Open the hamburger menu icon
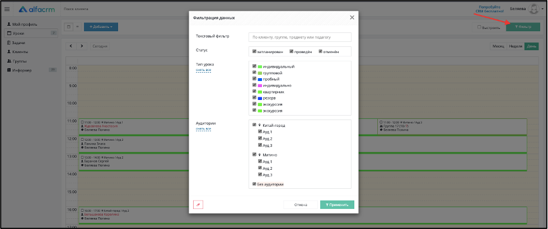548x229 pixels. point(7,9)
